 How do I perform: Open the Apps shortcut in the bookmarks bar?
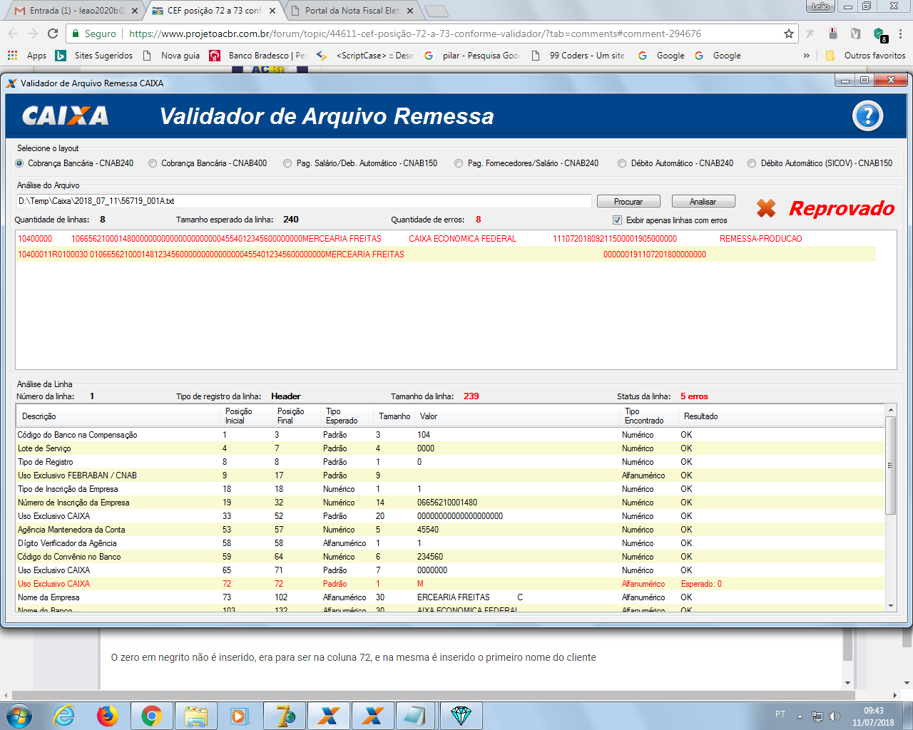click(x=27, y=56)
